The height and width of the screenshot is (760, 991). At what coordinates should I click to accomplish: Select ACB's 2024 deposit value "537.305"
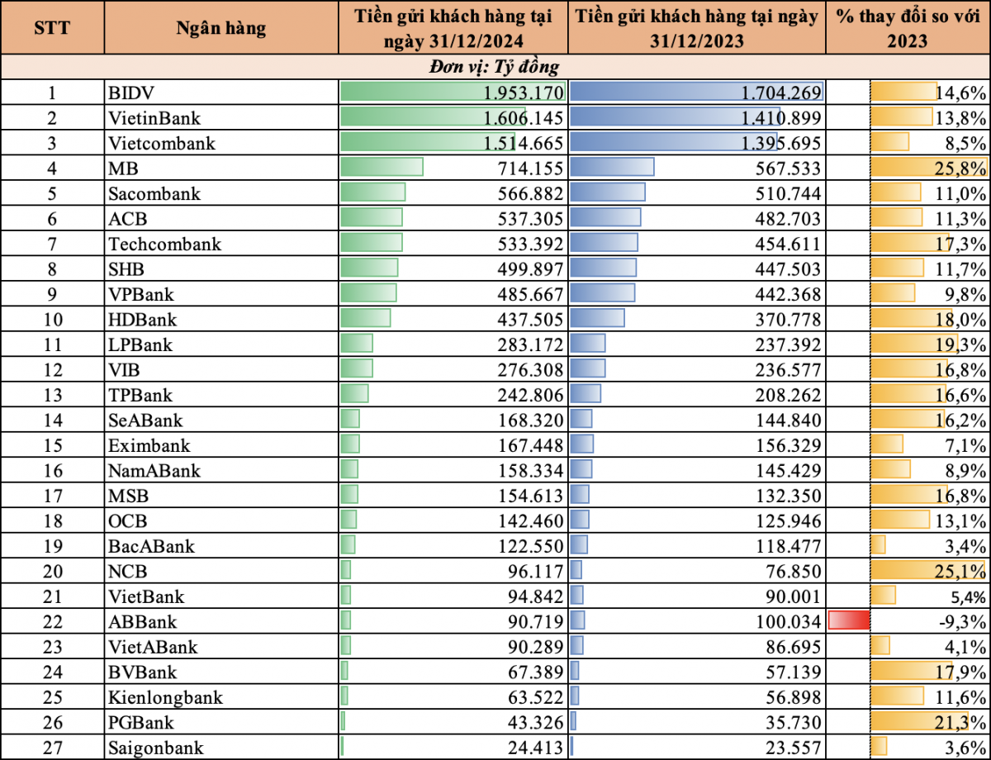pyautogui.click(x=532, y=218)
